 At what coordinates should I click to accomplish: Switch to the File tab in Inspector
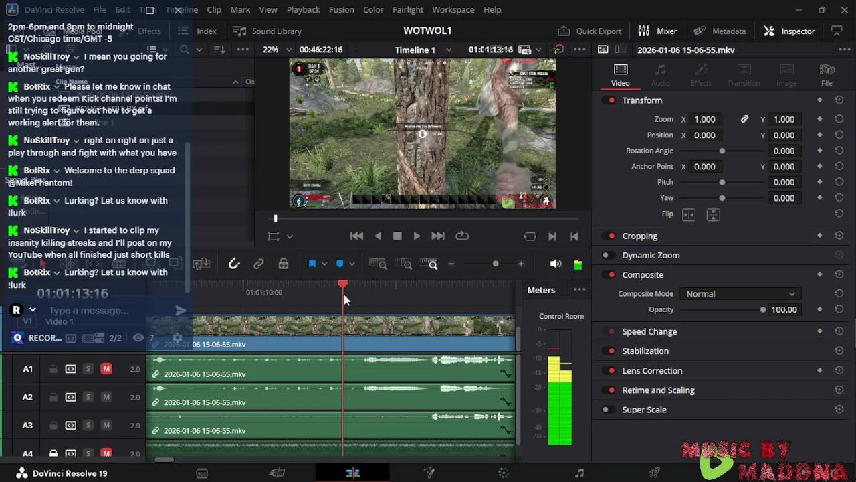827,75
